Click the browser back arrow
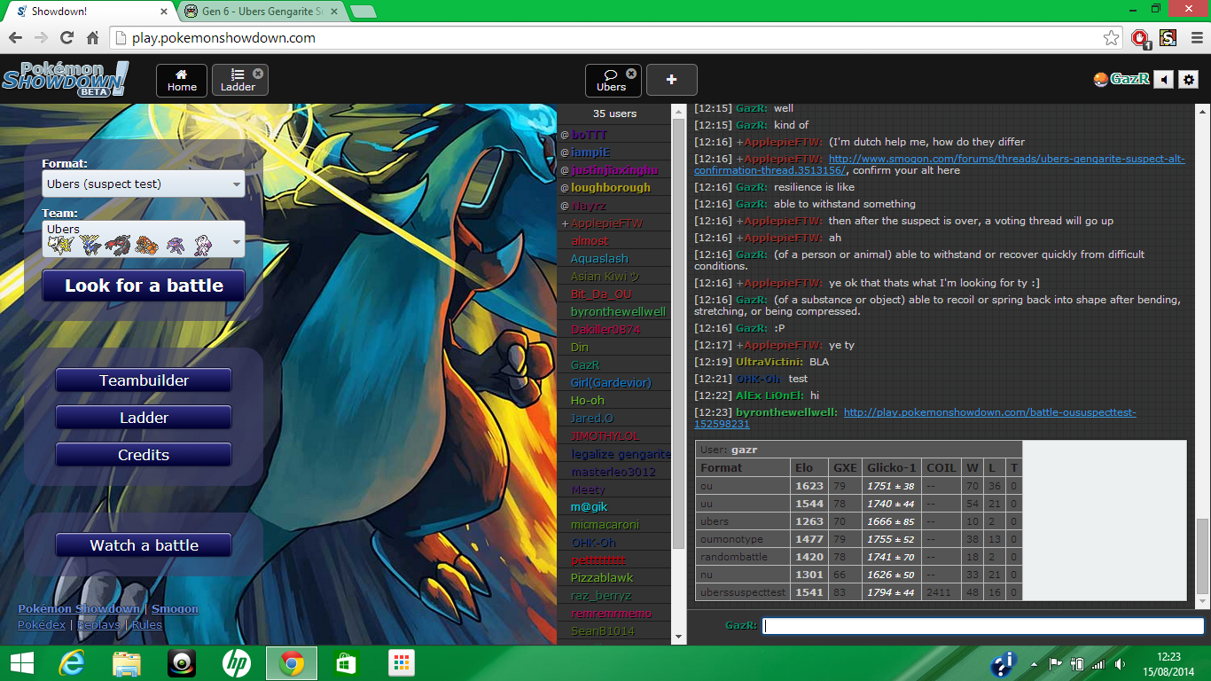The width and height of the screenshot is (1211, 681). pos(15,37)
